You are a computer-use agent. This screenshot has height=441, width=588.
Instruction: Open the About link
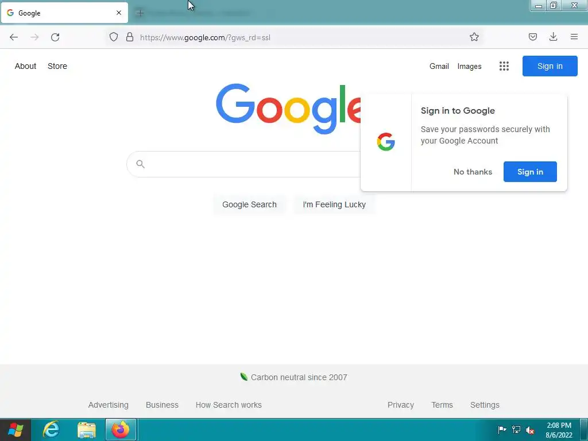(25, 66)
